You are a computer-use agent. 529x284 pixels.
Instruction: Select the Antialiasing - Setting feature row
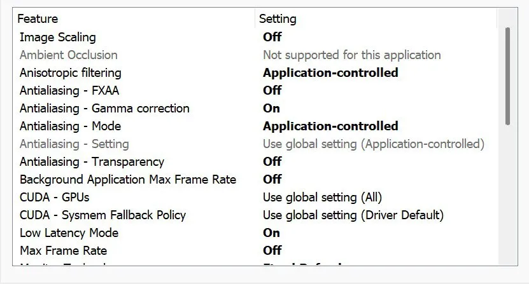pos(74,144)
